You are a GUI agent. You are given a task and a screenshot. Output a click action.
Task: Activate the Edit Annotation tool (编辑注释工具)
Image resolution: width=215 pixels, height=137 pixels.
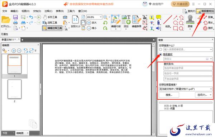point(52,28)
